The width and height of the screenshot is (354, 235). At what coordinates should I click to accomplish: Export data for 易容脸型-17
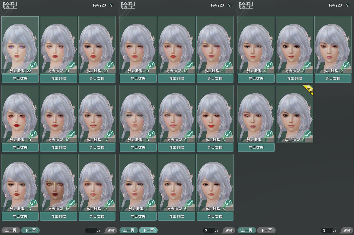tap(97, 147)
